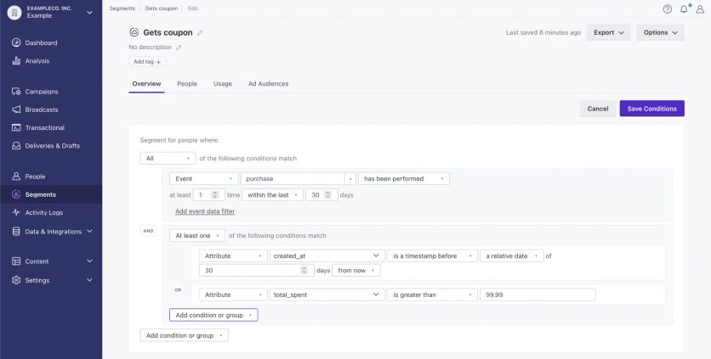This screenshot has height=359, width=711.
Task: Open help via question mark icon
Action: point(667,8)
